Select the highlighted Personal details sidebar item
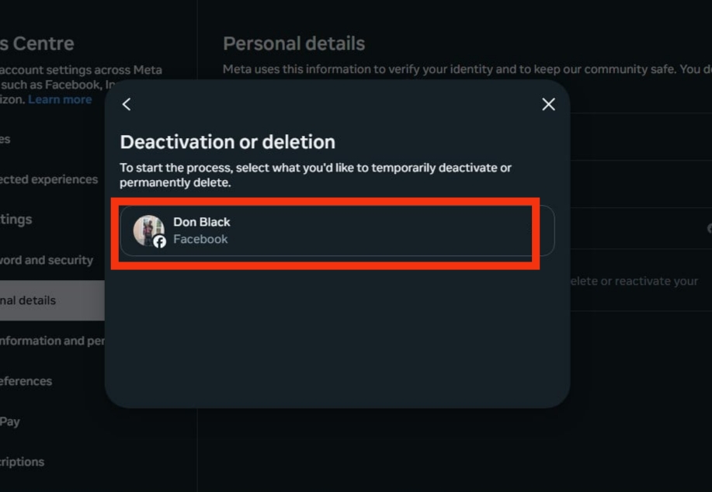The height and width of the screenshot is (492, 712). (x=52, y=300)
